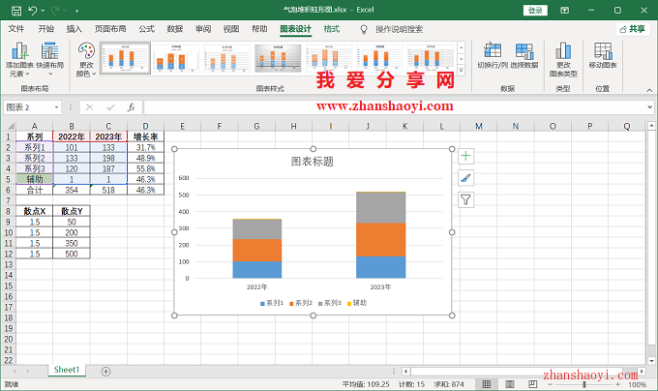This screenshot has height=391, width=658.
Task: Click the chart styles brush button
Action: pyautogui.click(x=465, y=178)
